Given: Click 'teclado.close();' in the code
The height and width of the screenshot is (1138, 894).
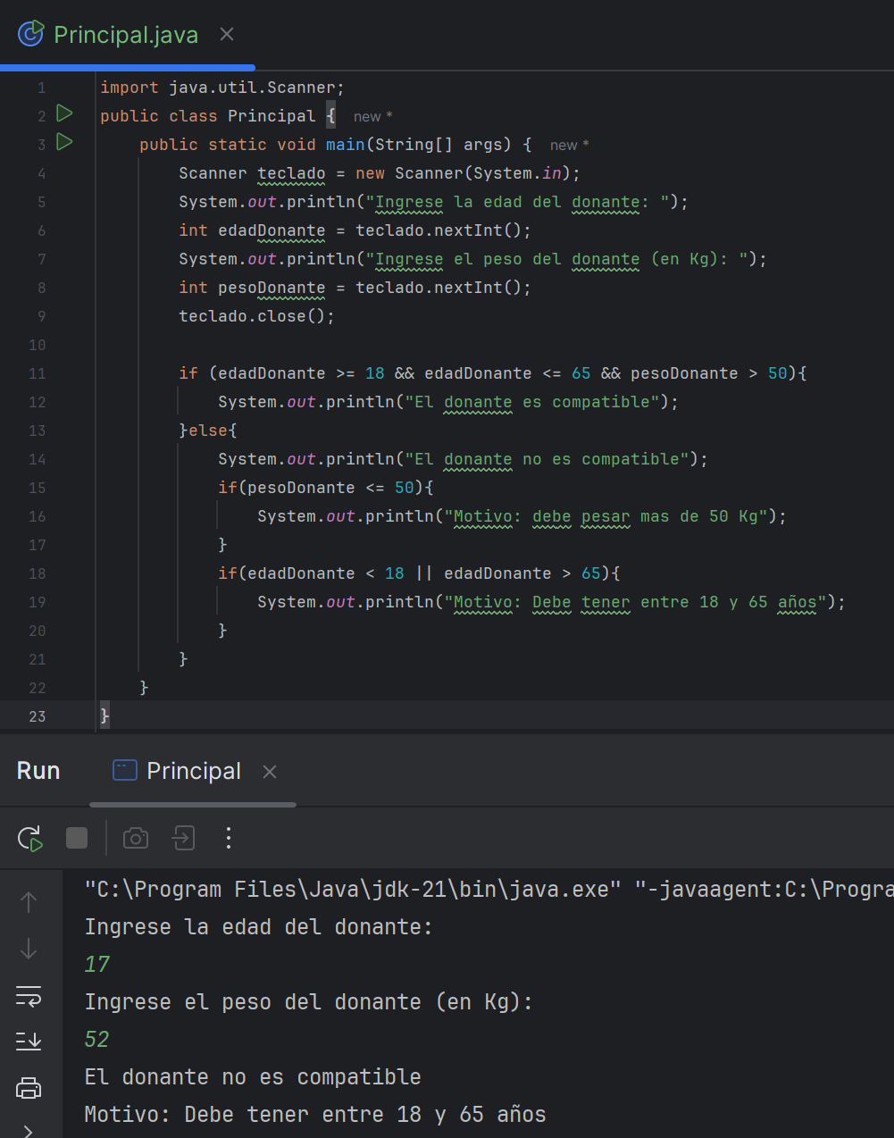Looking at the screenshot, I should 256,316.
